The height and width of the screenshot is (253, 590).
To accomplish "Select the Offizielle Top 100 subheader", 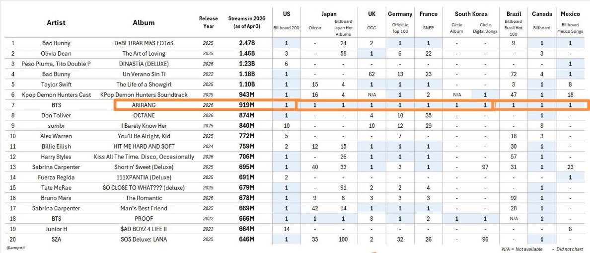I will click(x=400, y=28).
